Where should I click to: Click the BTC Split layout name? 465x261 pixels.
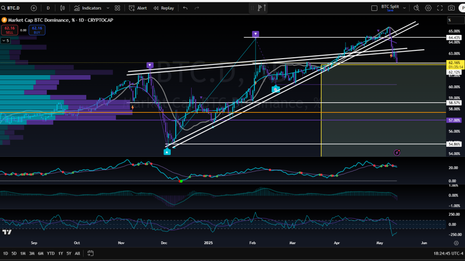(x=390, y=6)
